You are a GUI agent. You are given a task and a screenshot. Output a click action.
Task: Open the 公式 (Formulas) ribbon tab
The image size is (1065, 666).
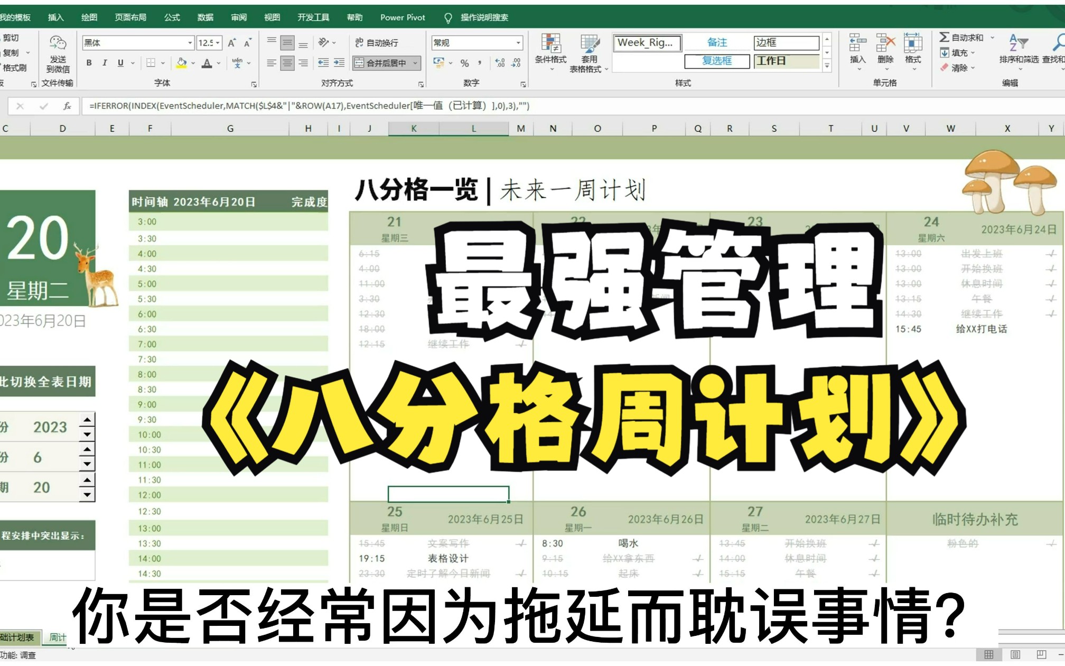point(172,17)
